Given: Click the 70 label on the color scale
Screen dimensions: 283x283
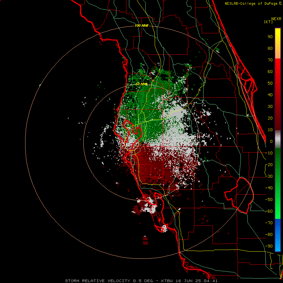Looking at the screenshot, I should point(270,60).
